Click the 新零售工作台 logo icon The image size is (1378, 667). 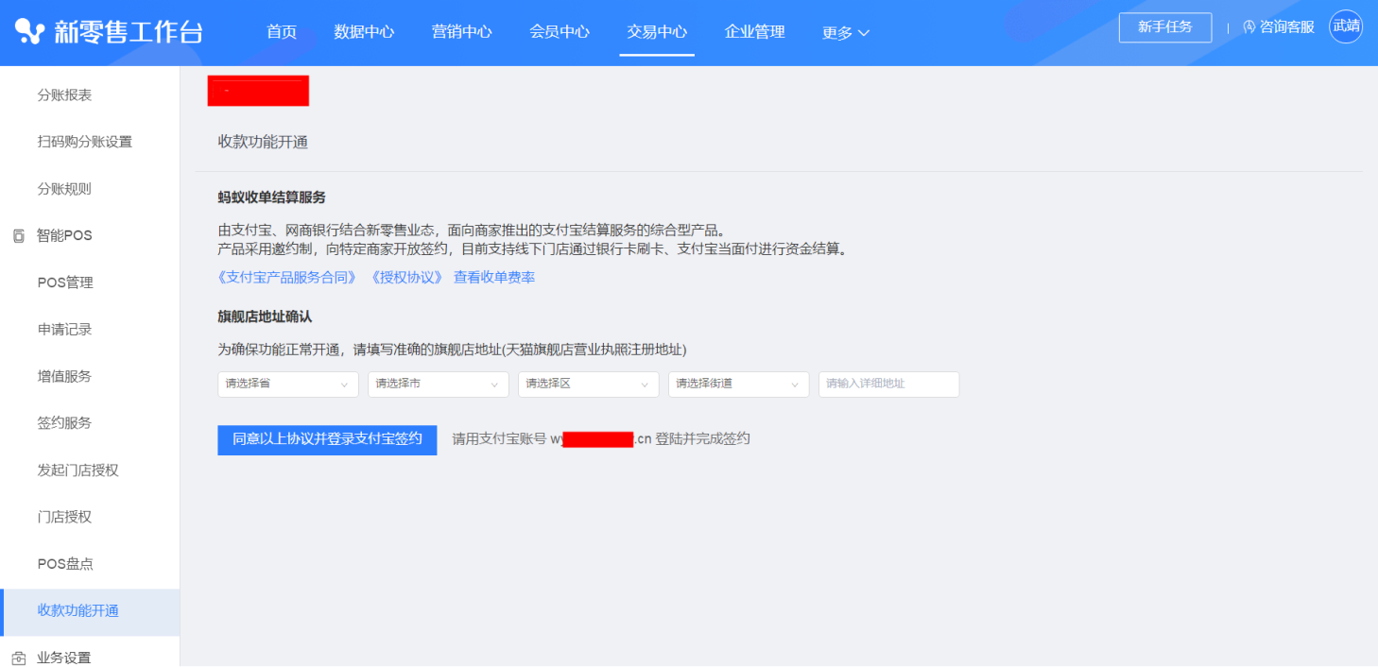30,32
